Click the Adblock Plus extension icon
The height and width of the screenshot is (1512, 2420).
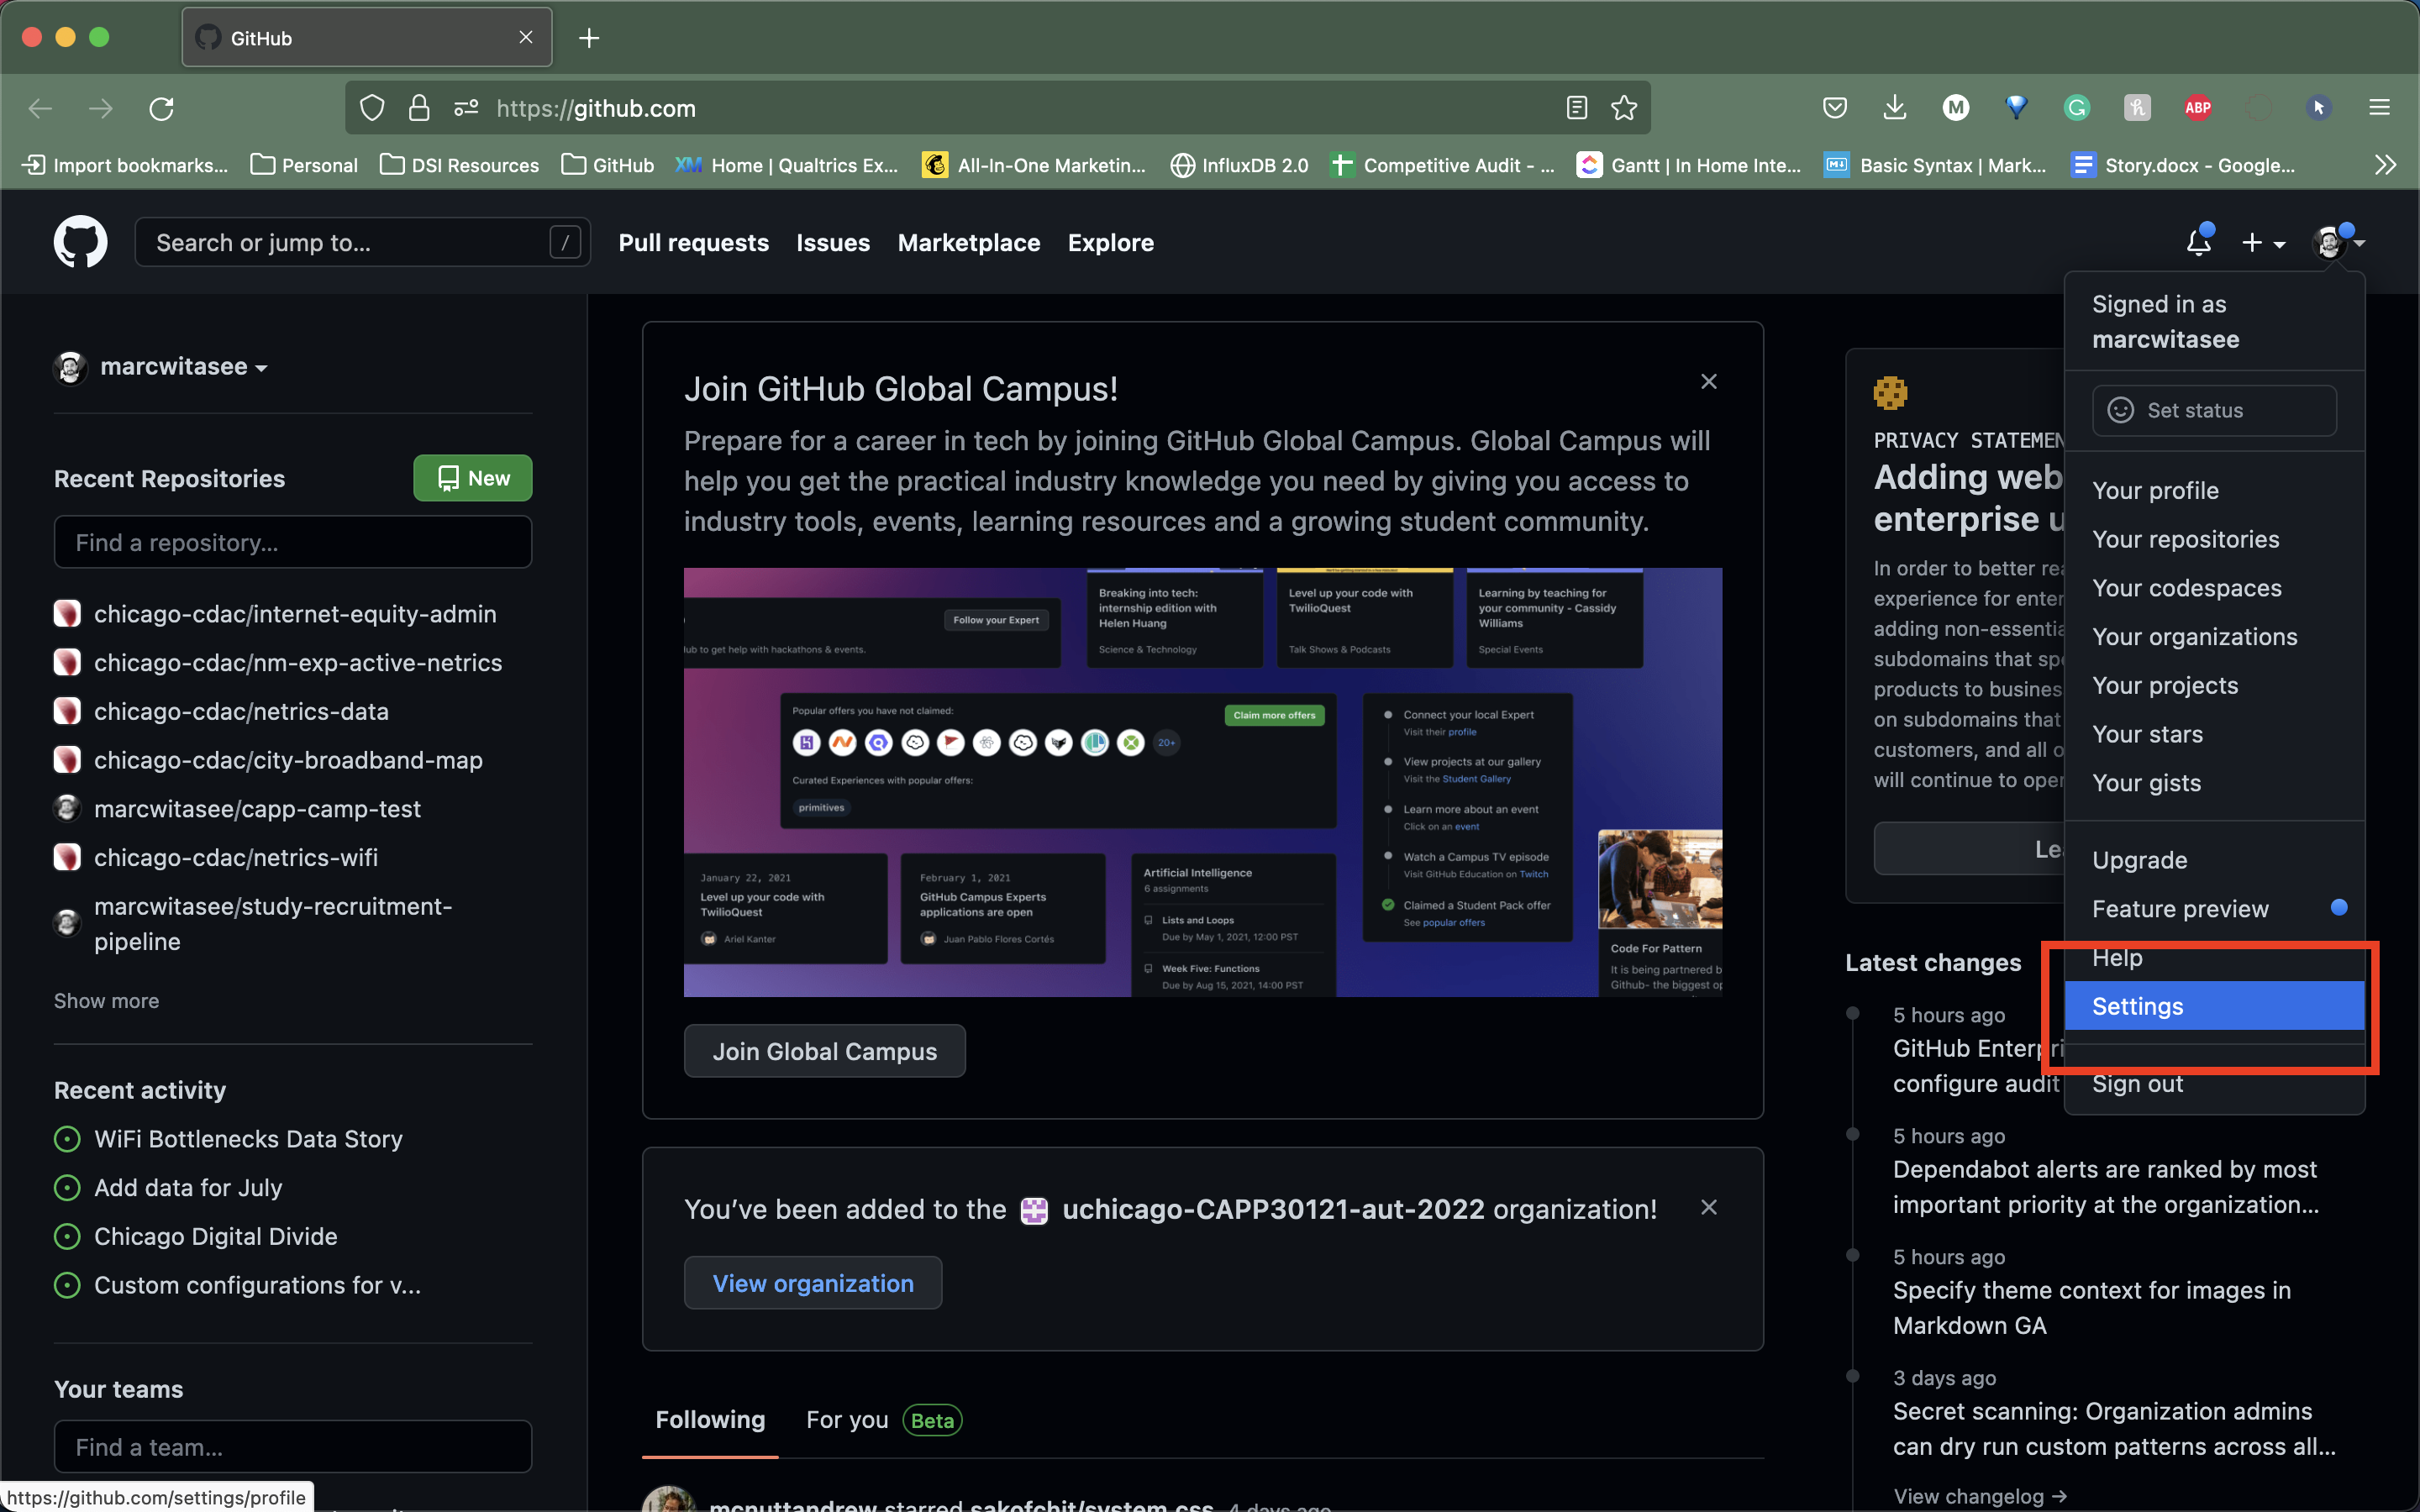(x=2197, y=108)
